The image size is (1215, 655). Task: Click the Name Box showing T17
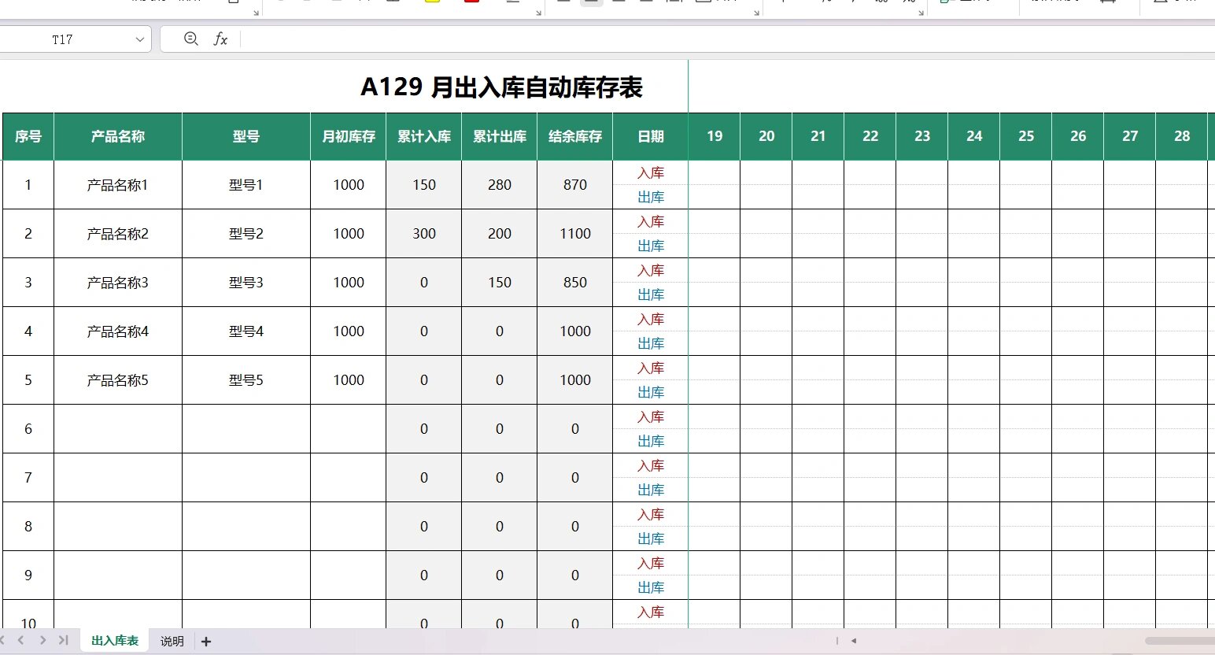[x=63, y=39]
